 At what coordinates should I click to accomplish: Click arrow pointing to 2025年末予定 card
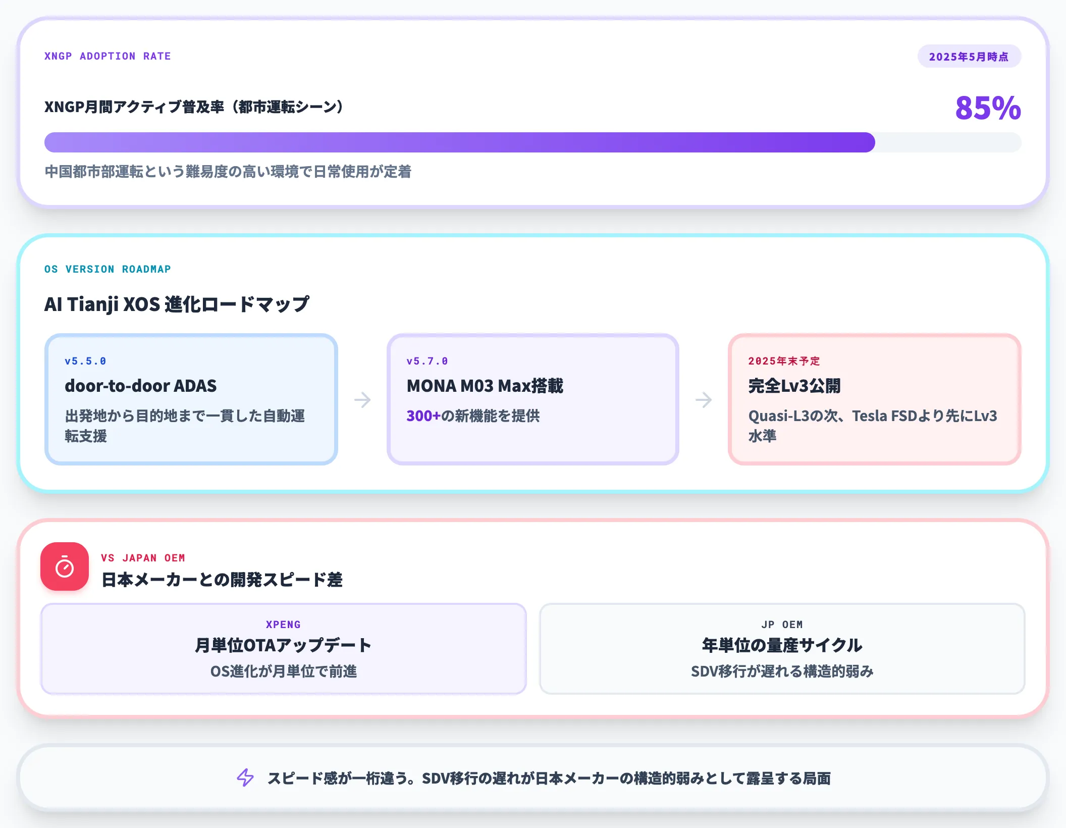coord(704,400)
